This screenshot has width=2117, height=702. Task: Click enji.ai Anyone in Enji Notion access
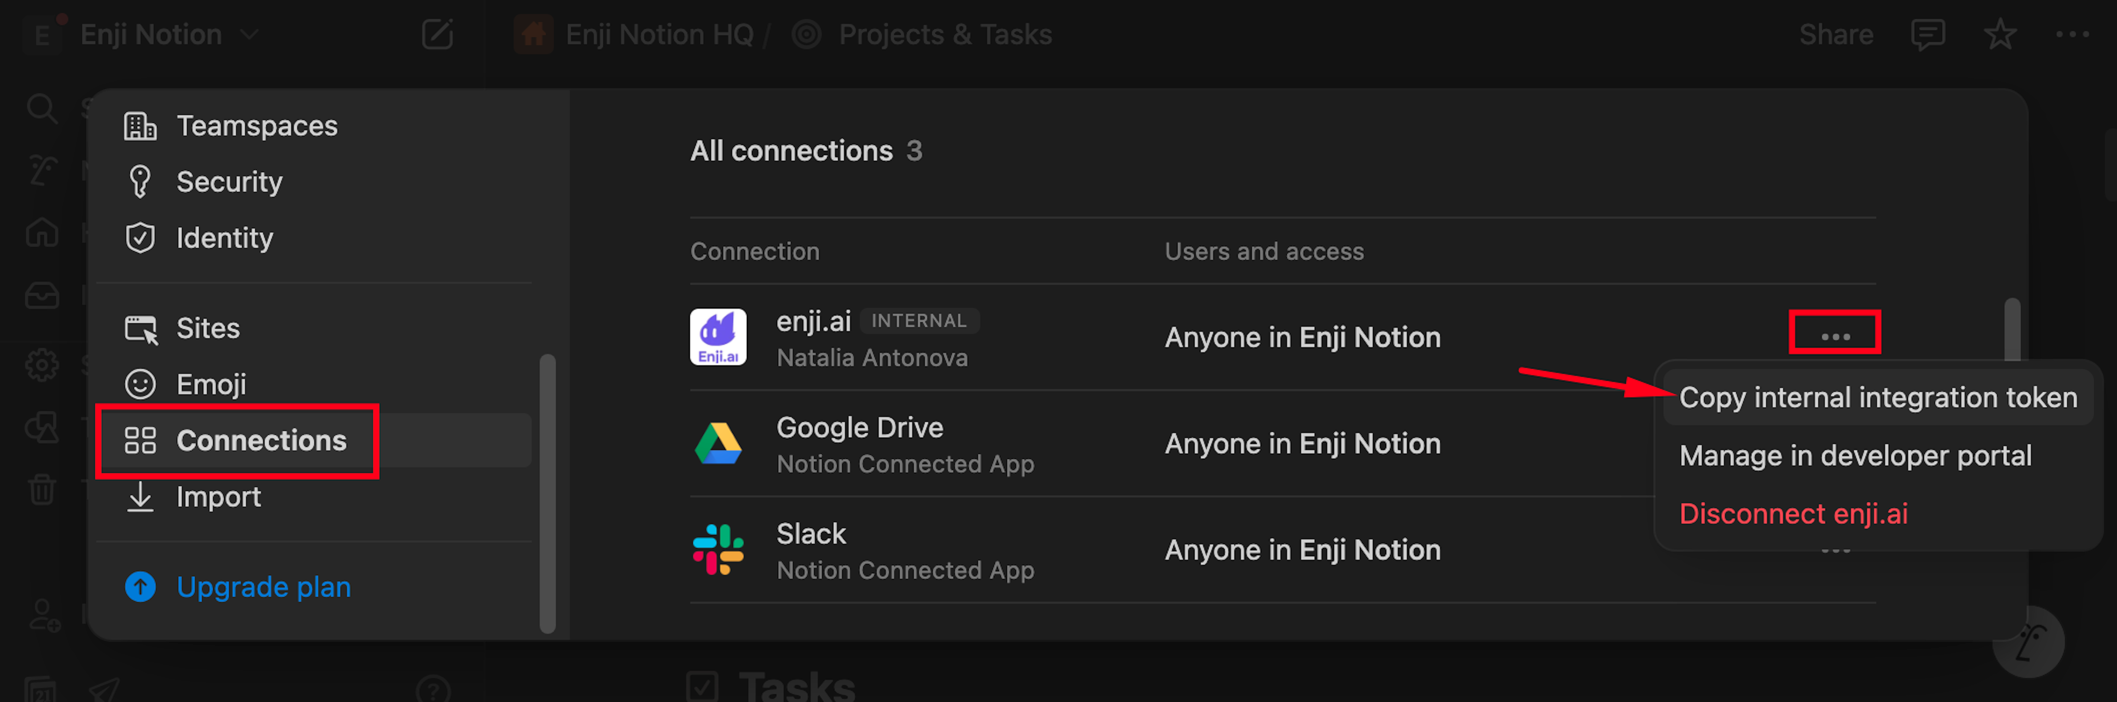pos(1303,337)
